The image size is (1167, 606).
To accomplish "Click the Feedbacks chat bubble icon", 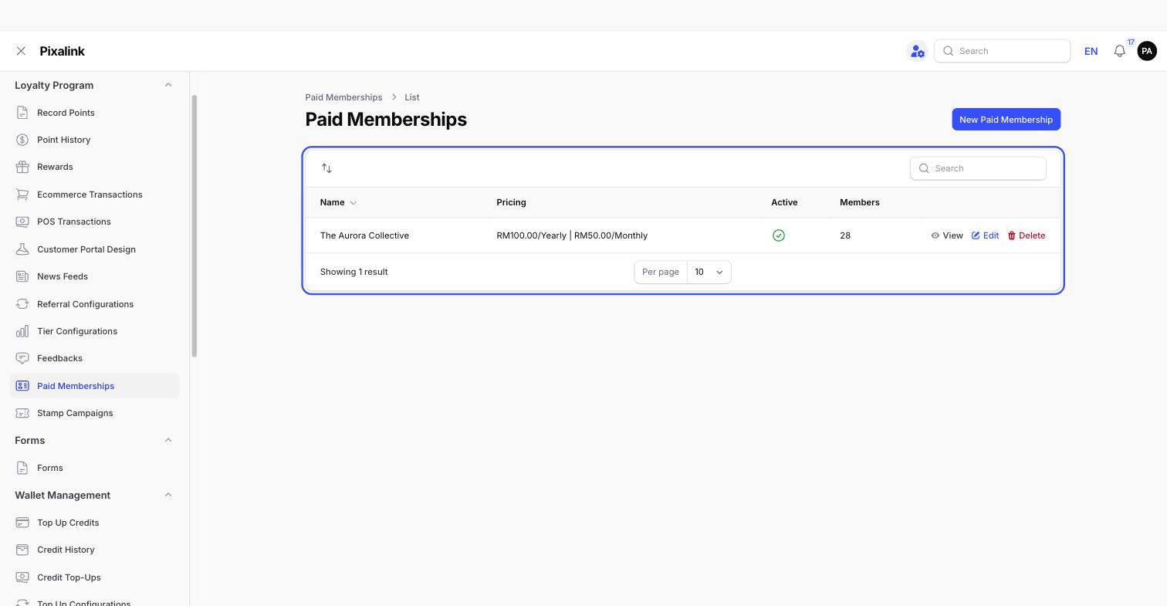I will tap(22, 358).
